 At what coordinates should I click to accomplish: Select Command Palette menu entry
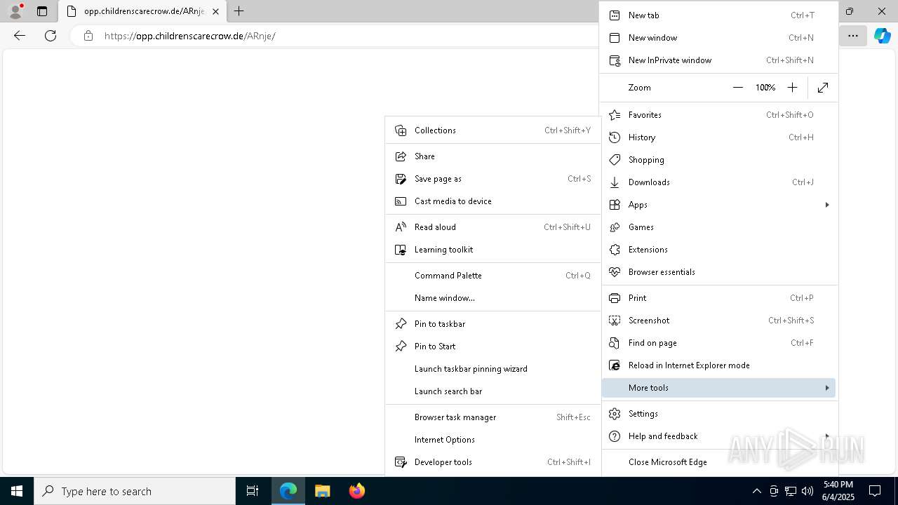point(492,276)
